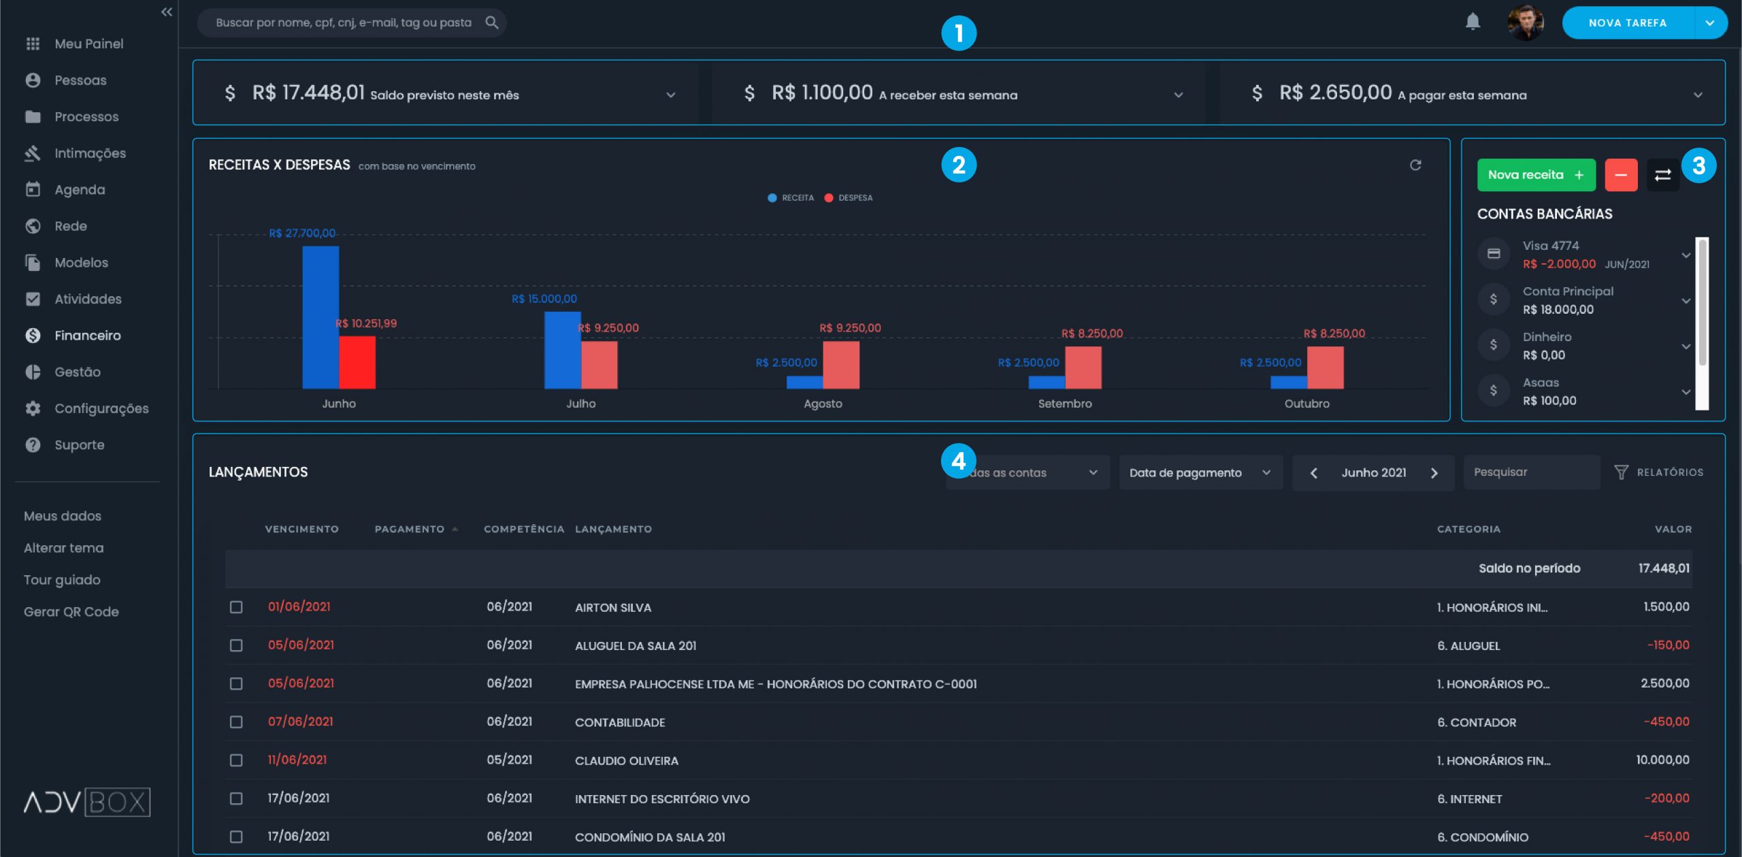Click the Pesquisar search field

(x=1531, y=472)
